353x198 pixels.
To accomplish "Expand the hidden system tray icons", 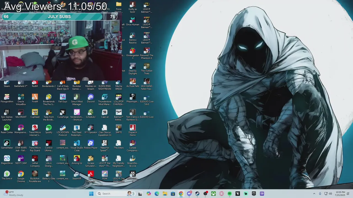I will (x=314, y=194).
